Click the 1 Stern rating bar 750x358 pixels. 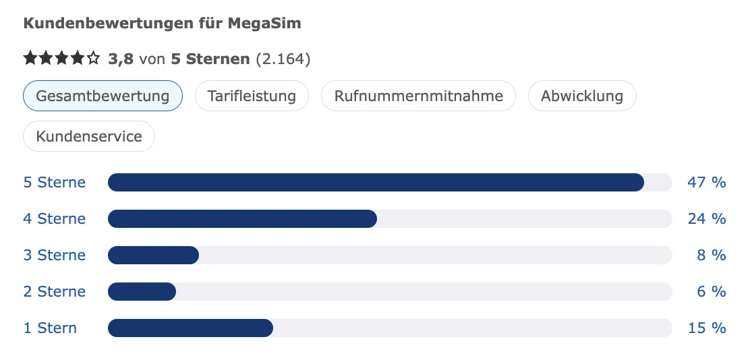click(x=390, y=328)
